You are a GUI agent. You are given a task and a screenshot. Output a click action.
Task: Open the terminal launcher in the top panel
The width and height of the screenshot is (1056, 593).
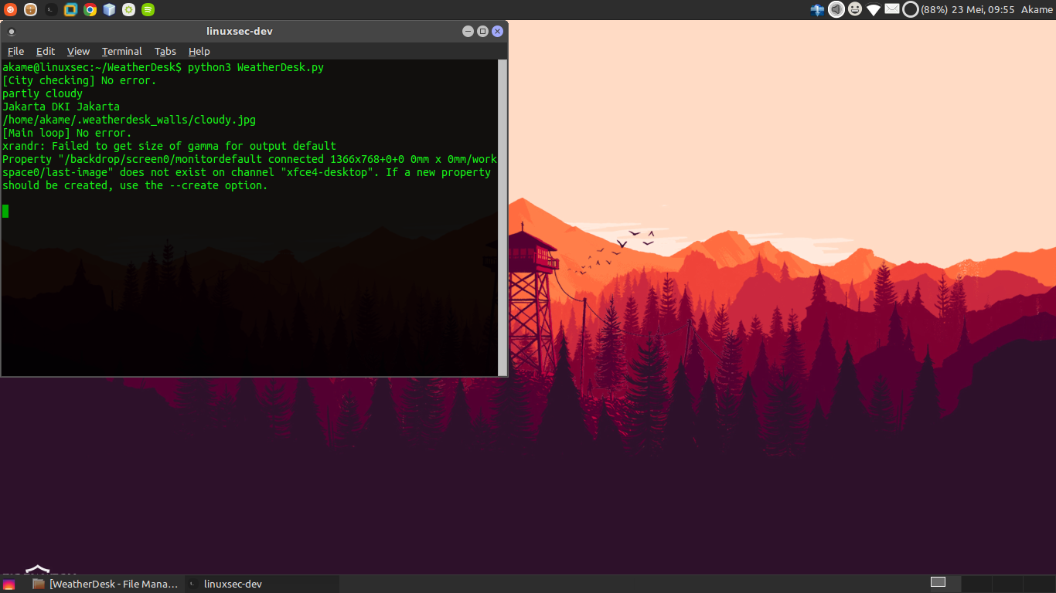point(50,10)
